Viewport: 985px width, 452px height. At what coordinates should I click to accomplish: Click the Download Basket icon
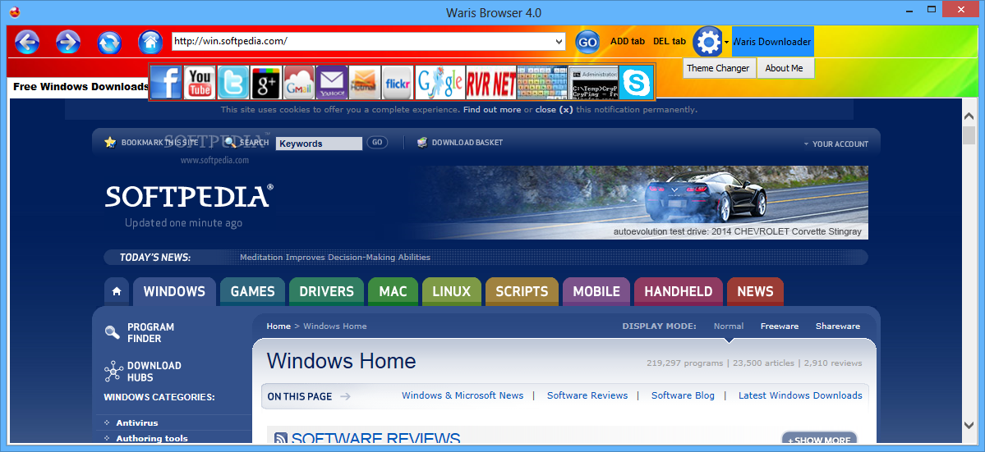(x=423, y=142)
